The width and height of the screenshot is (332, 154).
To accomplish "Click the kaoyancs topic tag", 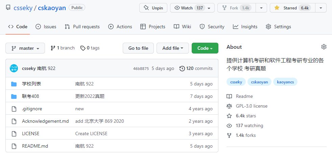I will [x=285, y=82].
